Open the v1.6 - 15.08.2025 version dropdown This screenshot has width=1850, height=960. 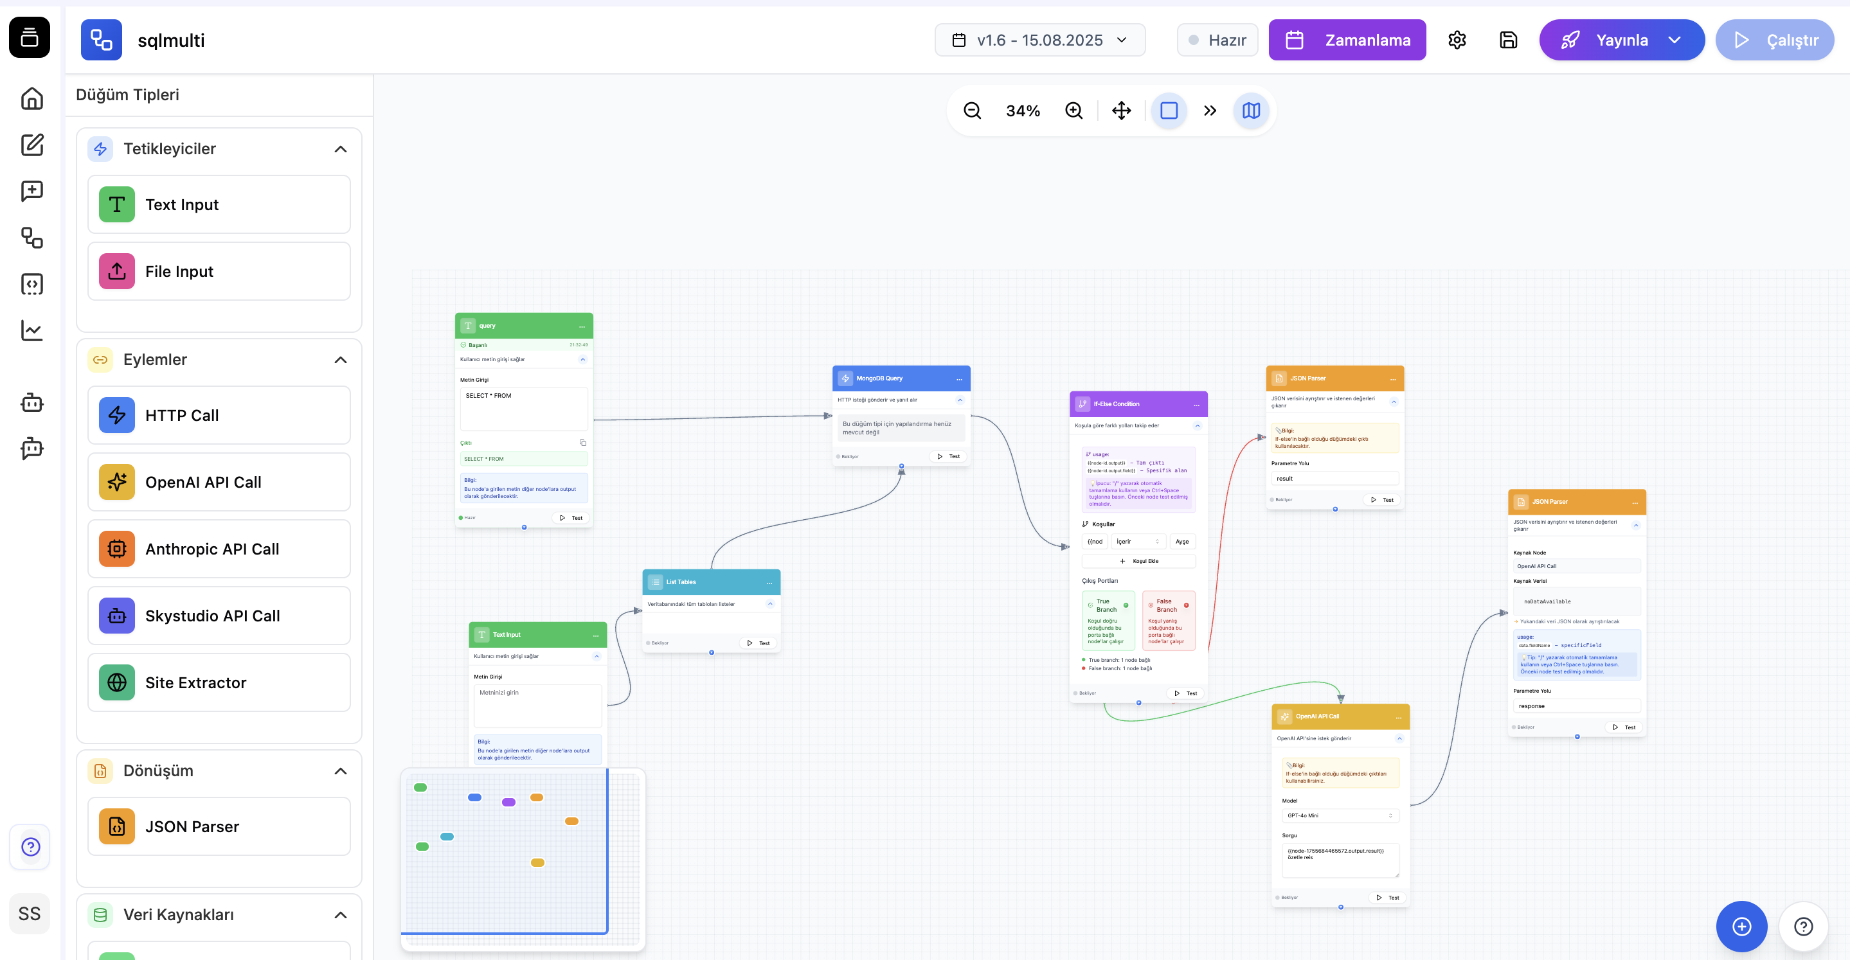[1040, 39]
